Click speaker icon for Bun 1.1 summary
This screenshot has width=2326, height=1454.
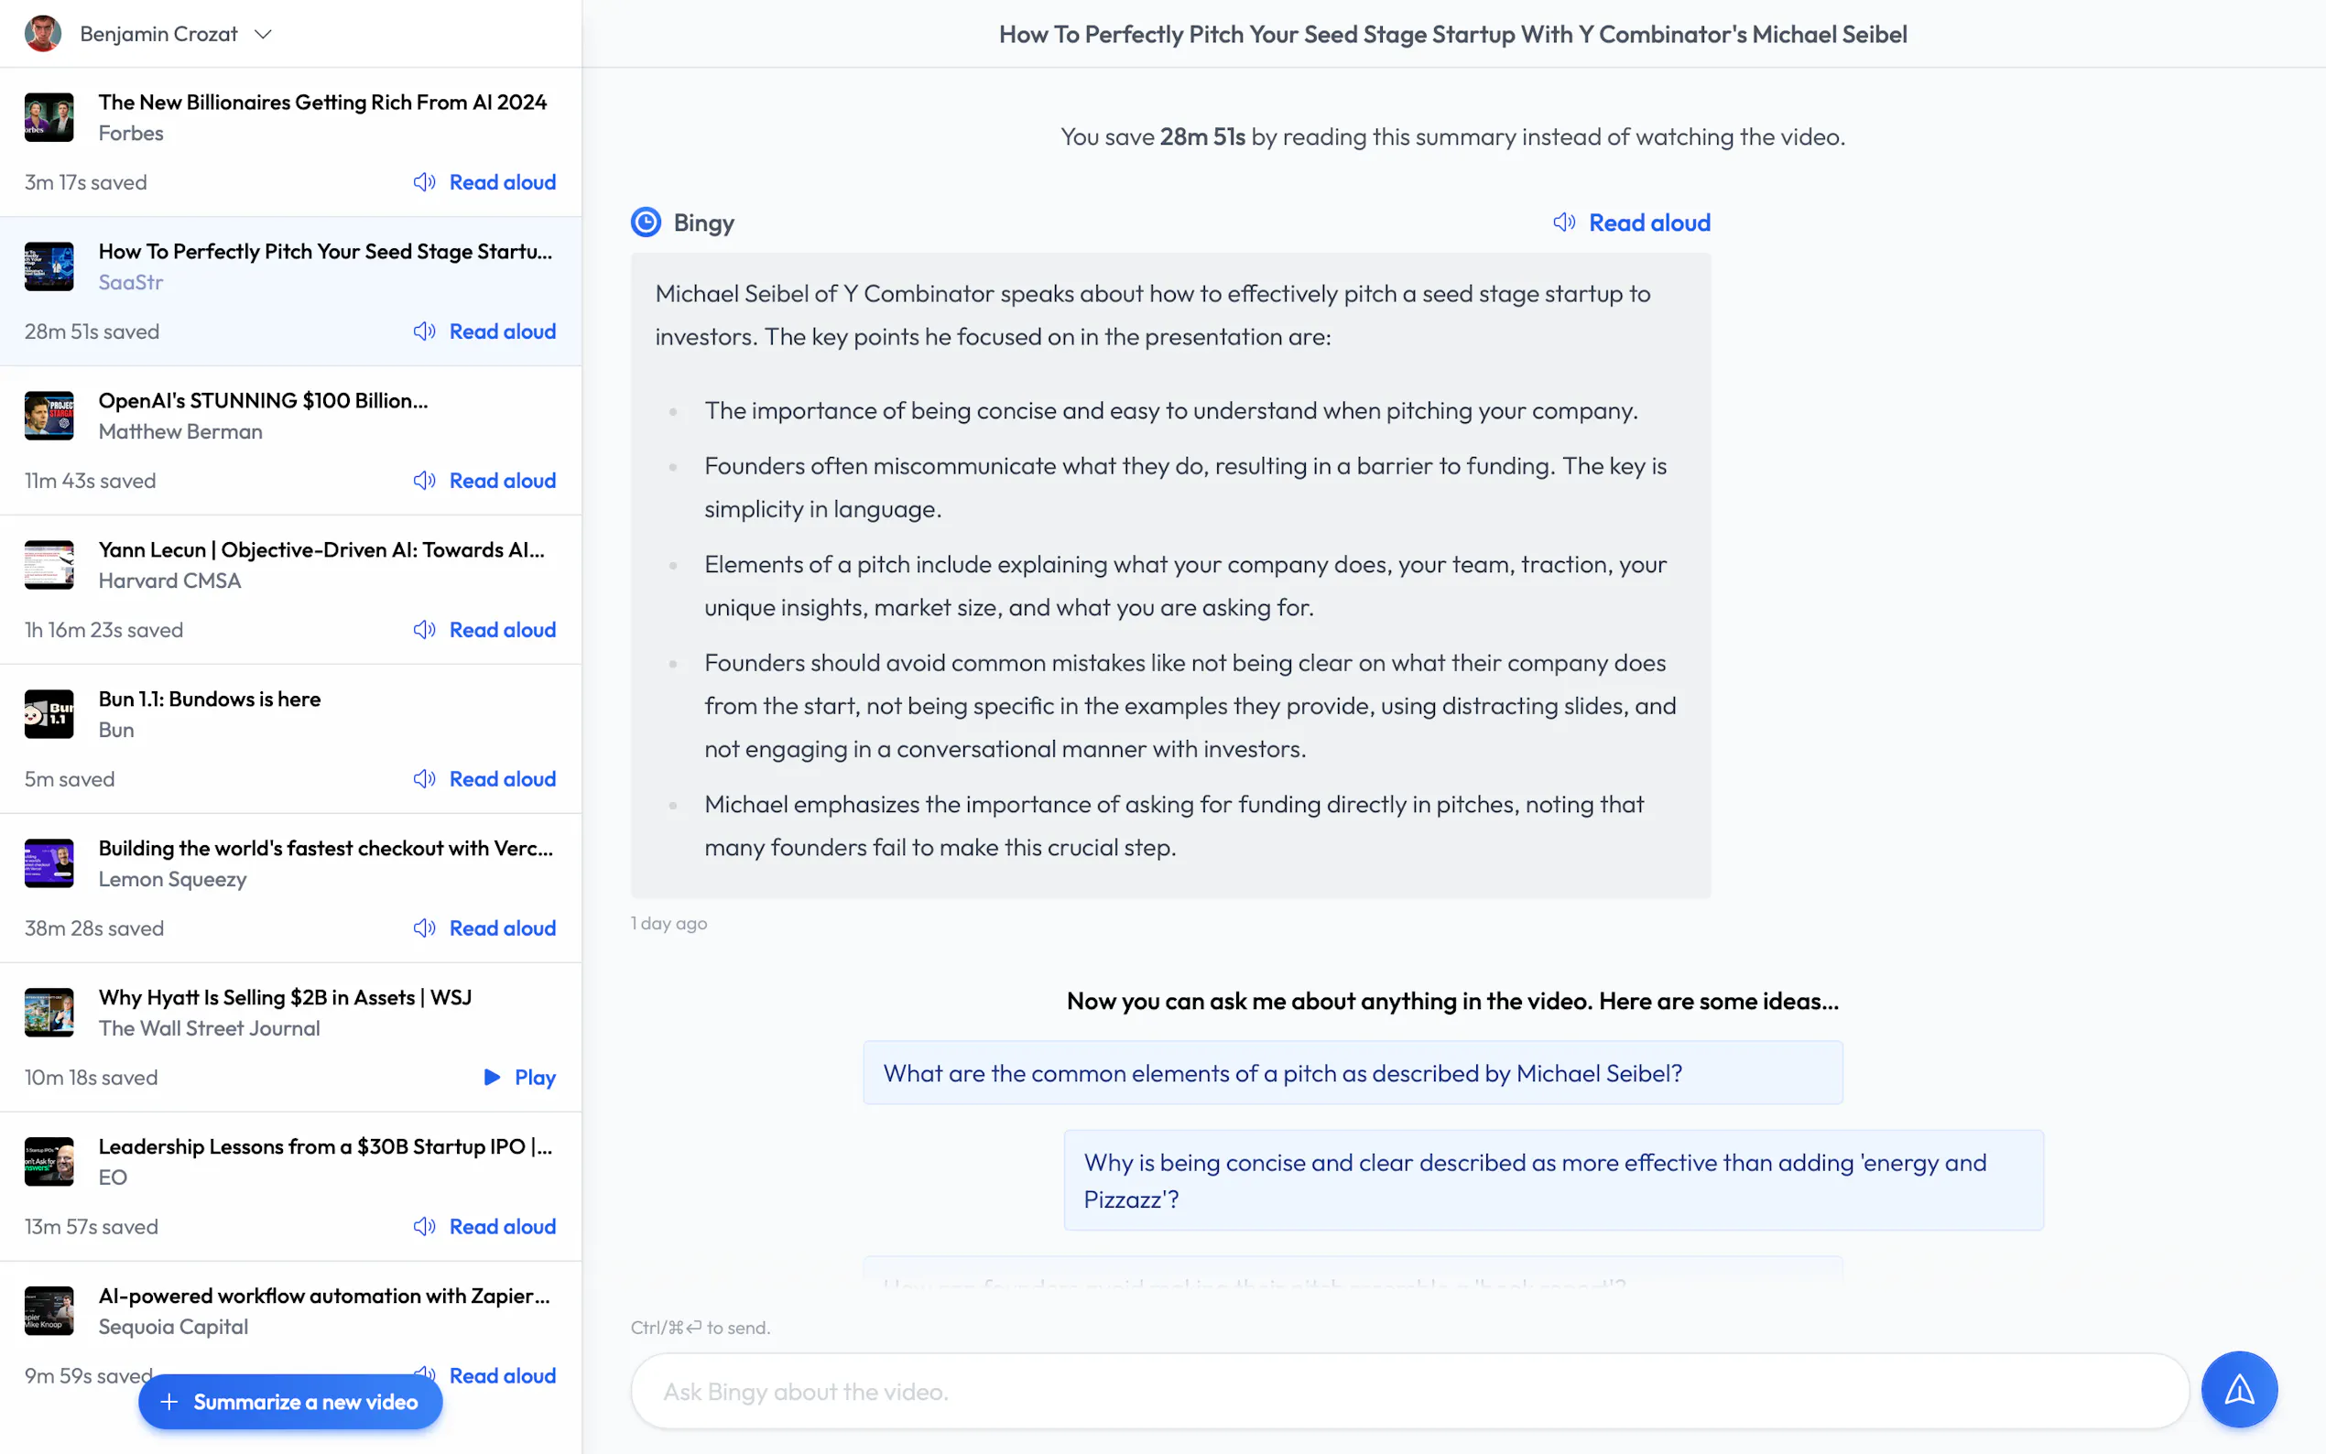(x=424, y=779)
